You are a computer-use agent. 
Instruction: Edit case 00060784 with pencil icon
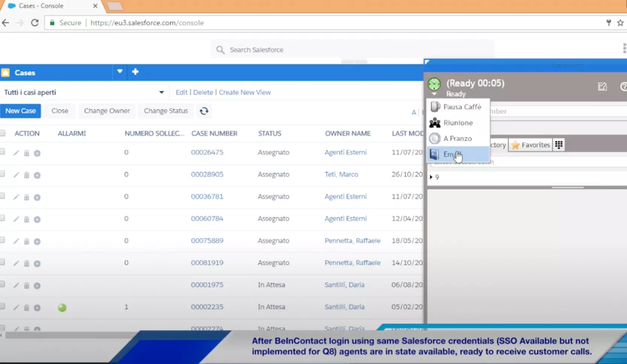[16, 219]
